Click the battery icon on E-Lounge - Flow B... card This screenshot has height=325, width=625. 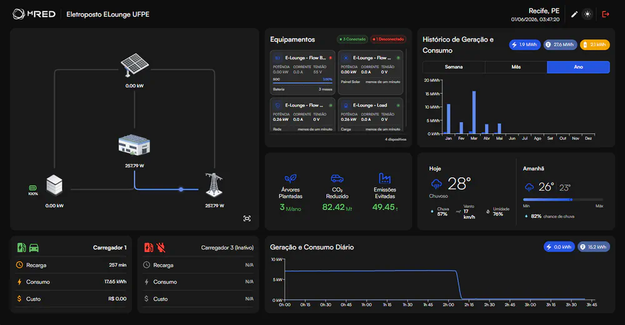(x=278, y=57)
